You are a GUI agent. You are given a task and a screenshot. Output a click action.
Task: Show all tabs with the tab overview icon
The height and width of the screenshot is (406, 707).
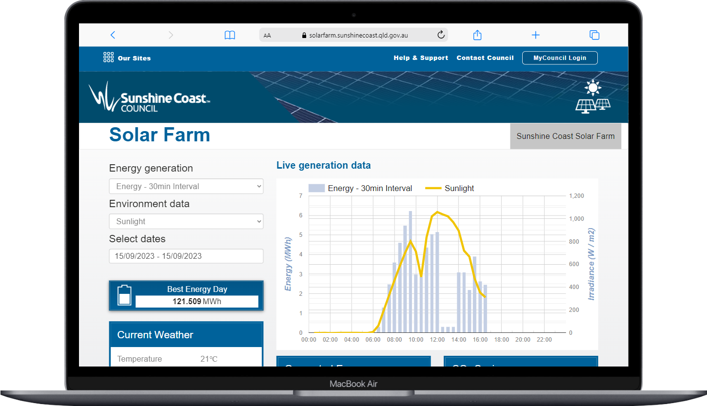pyautogui.click(x=594, y=35)
